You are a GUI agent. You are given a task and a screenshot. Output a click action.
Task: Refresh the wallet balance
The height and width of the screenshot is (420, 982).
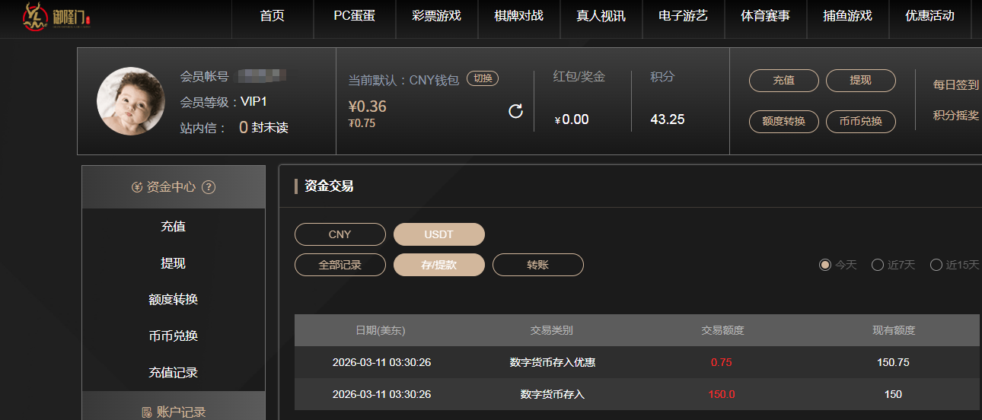pos(515,112)
